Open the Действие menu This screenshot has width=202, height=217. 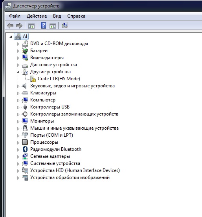tap(37, 16)
